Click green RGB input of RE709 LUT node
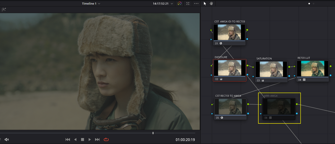This screenshot has width=335, height=144. pos(295,67)
